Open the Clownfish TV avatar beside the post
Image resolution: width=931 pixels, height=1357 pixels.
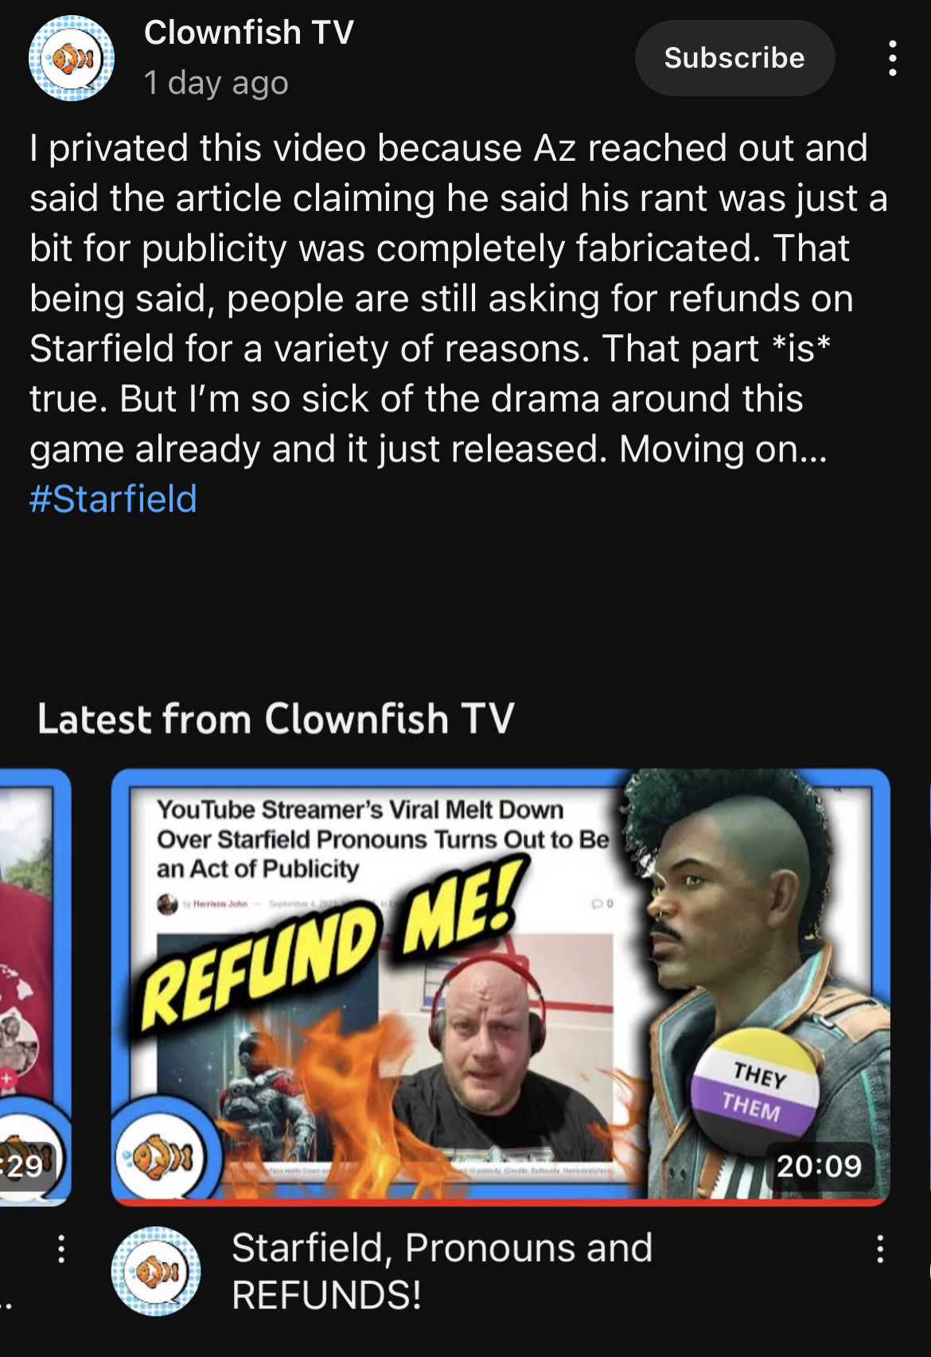click(x=72, y=59)
